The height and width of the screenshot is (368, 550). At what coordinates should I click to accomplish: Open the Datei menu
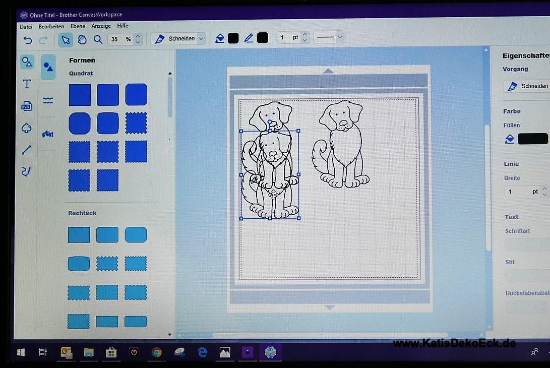[26, 26]
